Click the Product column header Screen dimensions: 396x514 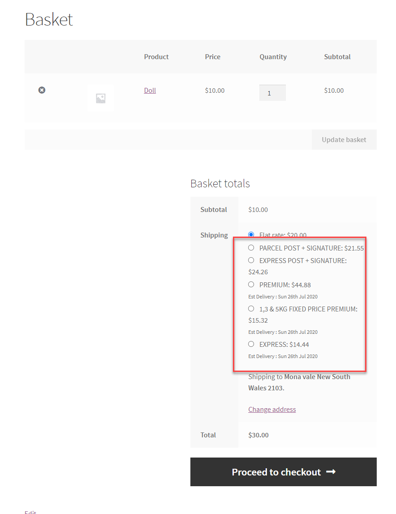[156, 56]
